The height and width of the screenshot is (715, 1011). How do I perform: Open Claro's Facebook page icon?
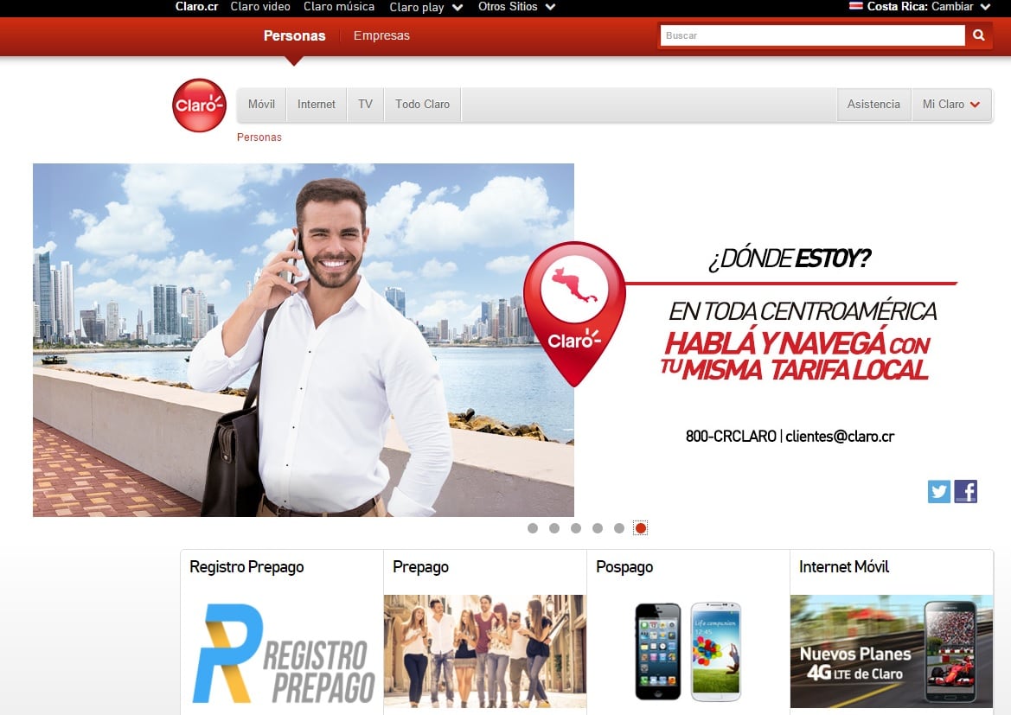click(x=965, y=492)
